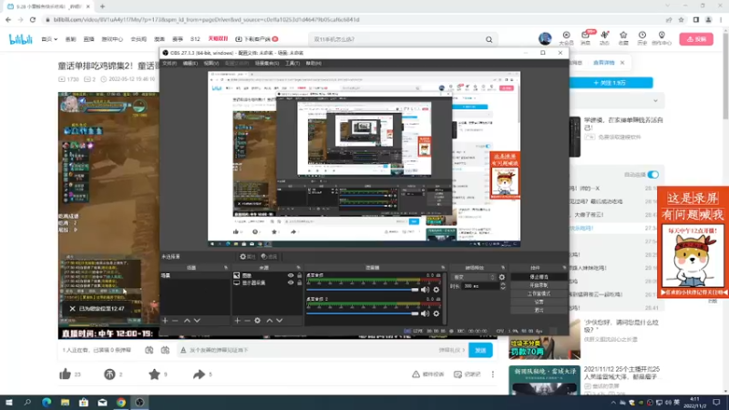Toggle visibility eye for 显示器采集 source
This screenshot has width=729, height=410.
pyautogui.click(x=291, y=282)
